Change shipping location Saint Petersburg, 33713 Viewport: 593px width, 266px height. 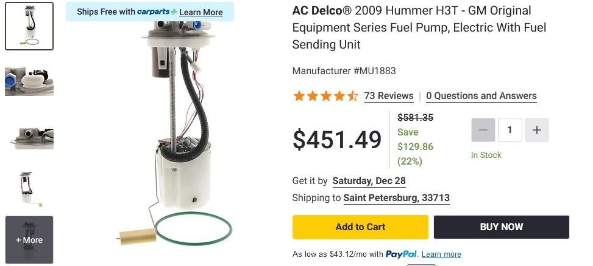click(396, 198)
